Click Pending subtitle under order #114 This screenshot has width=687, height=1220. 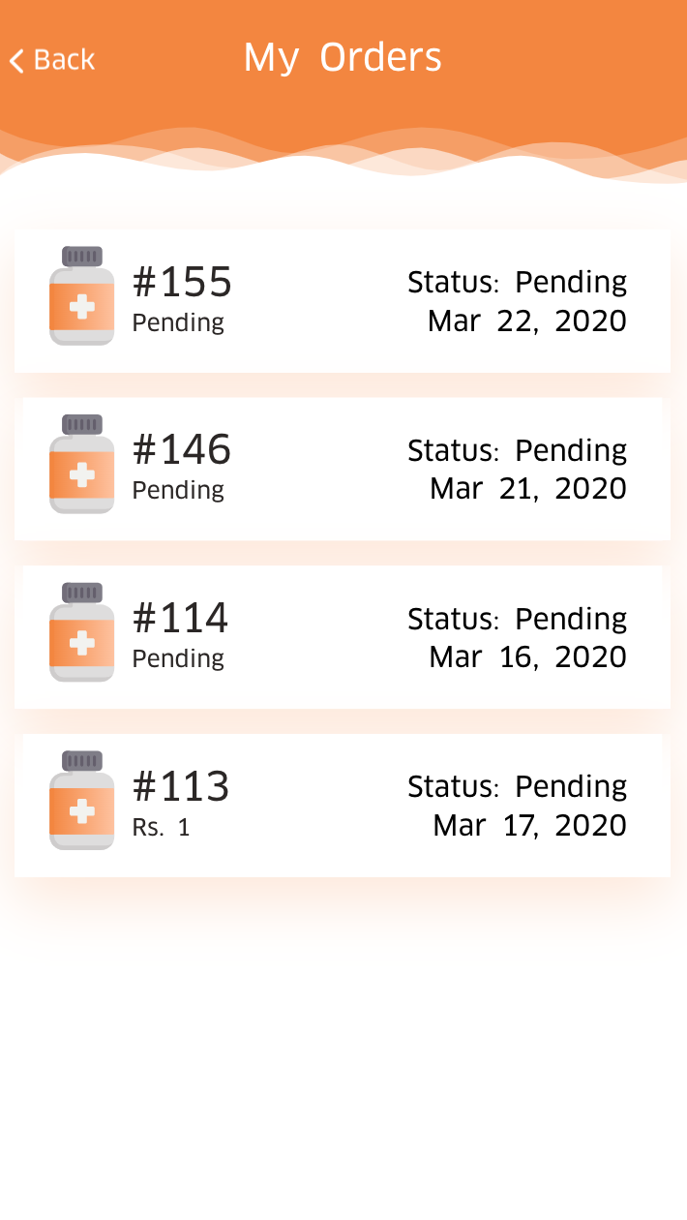click(x=178, y=658)
